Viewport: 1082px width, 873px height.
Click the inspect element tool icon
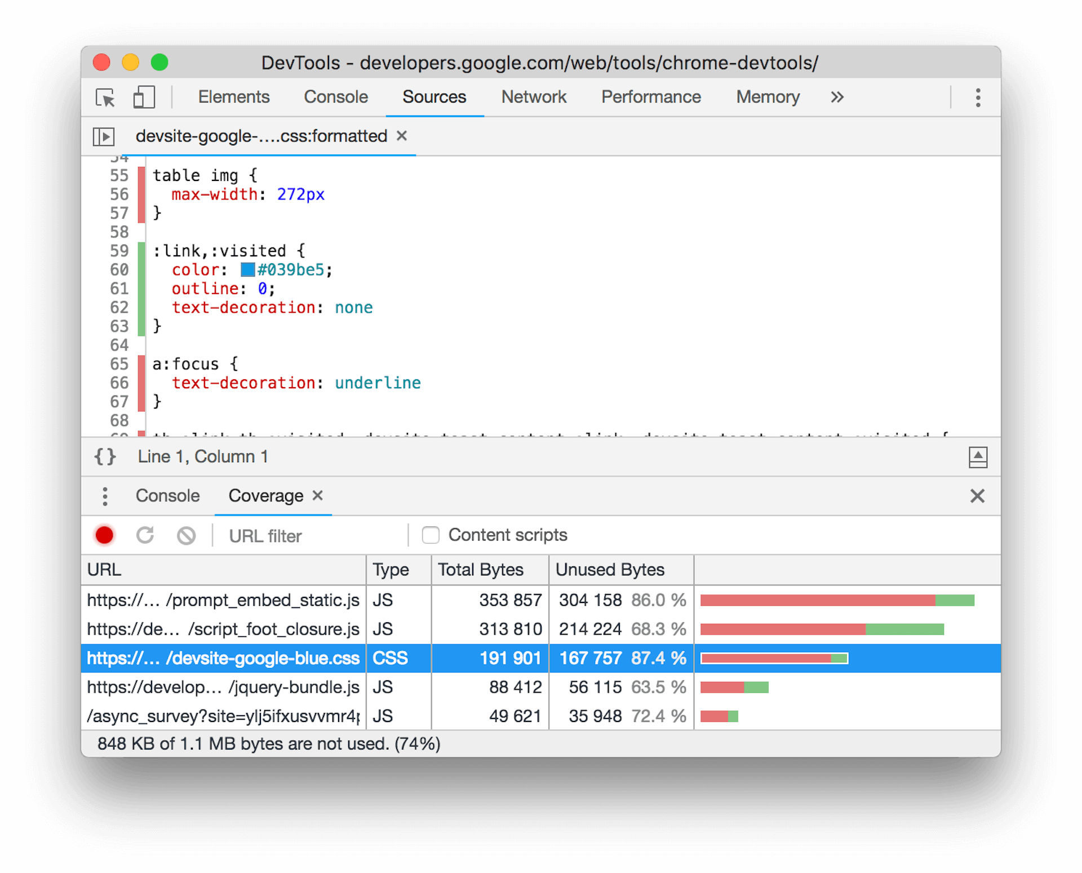tap(108, 98)
